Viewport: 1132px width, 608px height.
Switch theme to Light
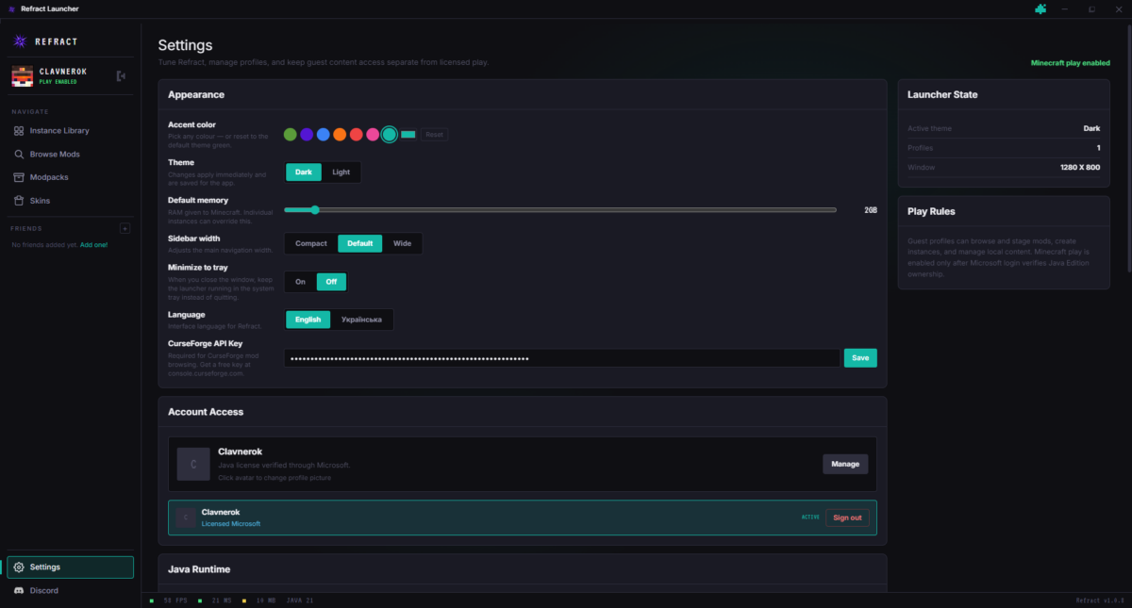pos(341,173)
